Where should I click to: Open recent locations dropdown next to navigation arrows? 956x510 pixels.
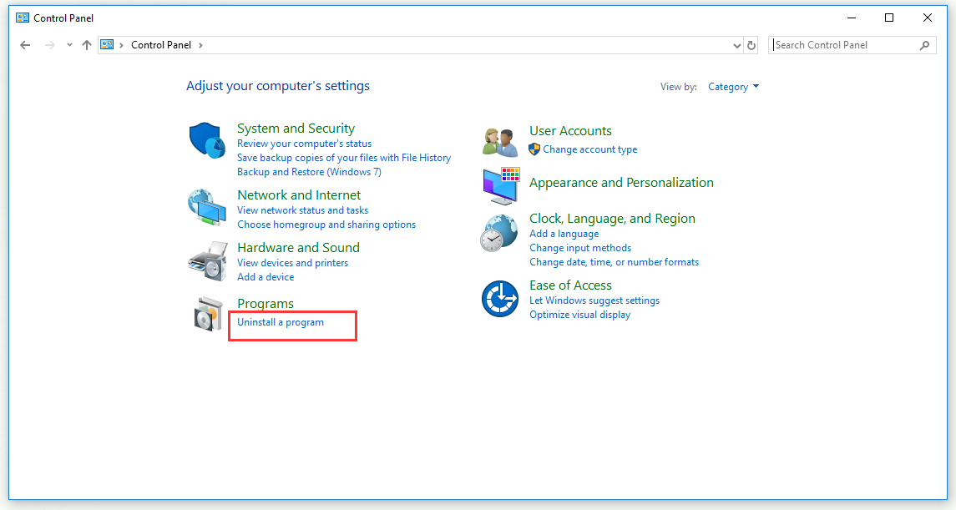[x=69, y=45]
